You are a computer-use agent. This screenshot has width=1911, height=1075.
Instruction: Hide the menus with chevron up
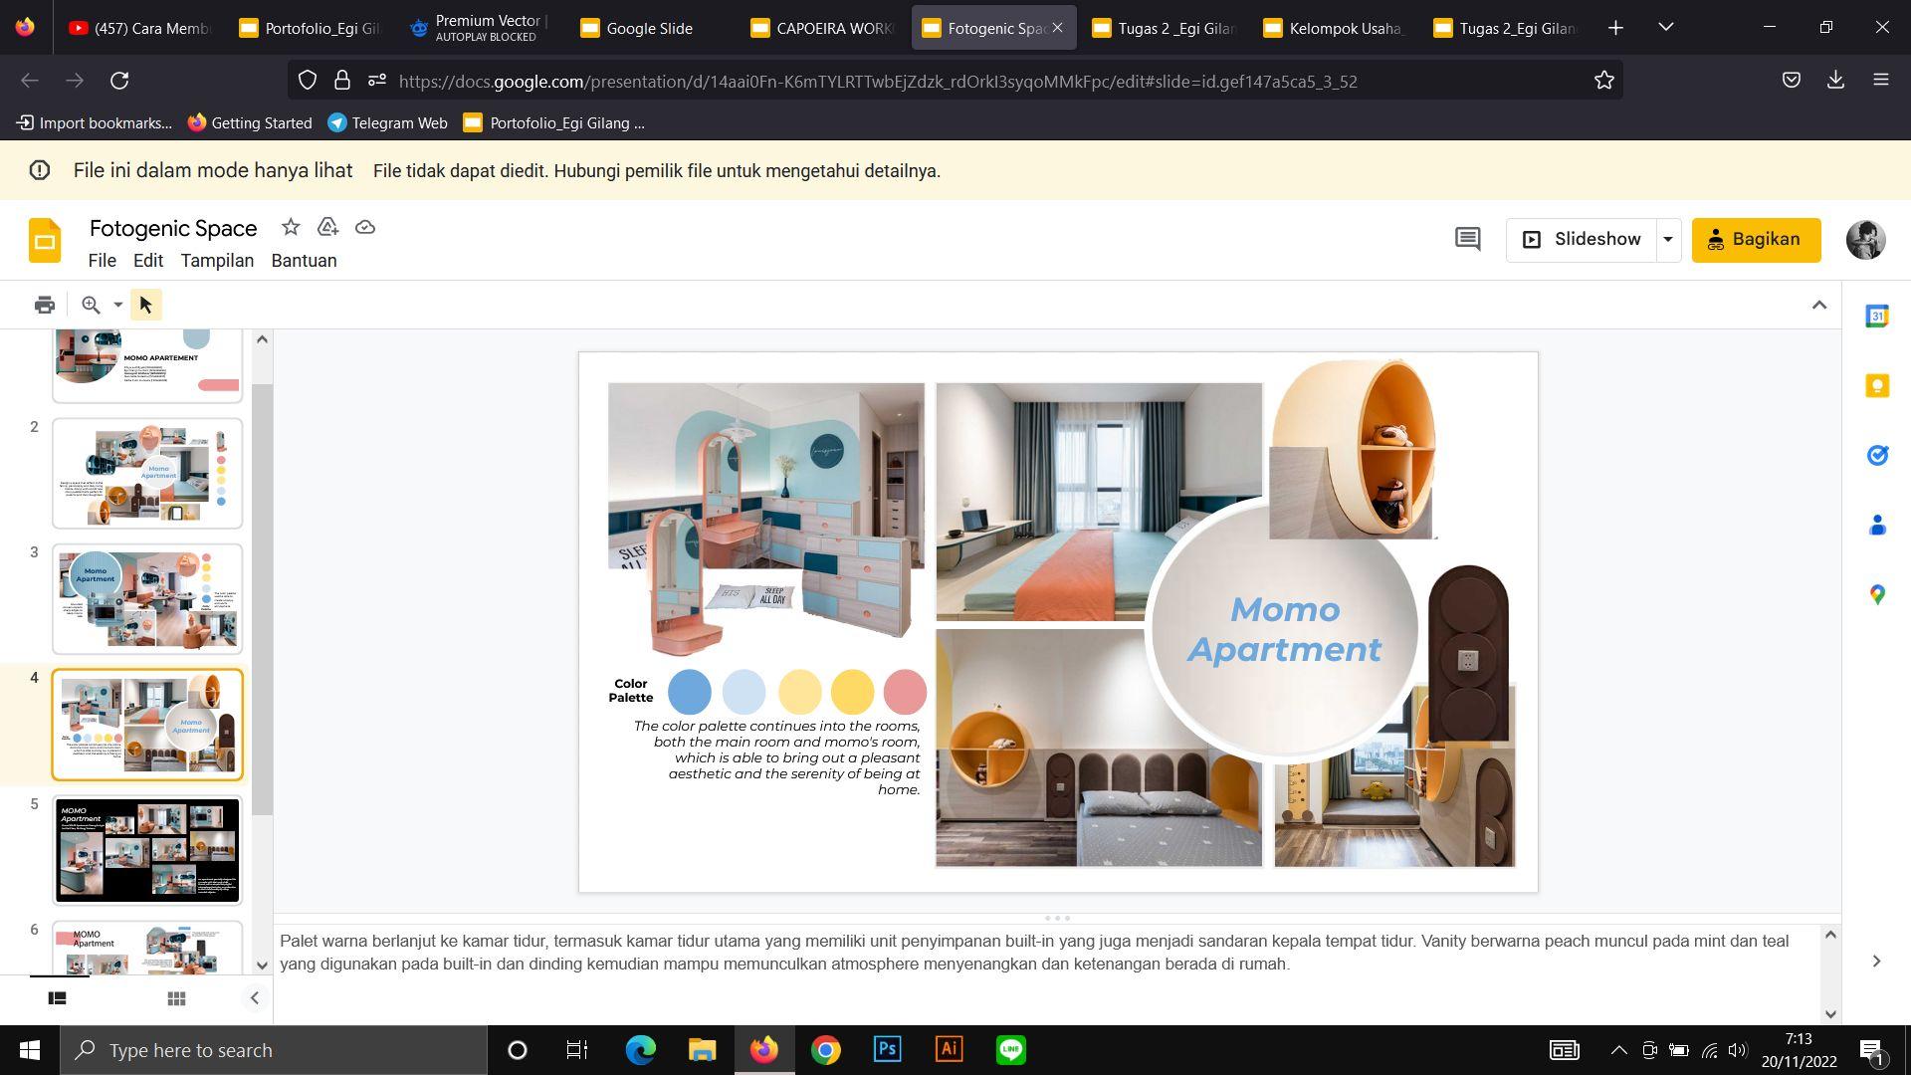pos(1818,305)
